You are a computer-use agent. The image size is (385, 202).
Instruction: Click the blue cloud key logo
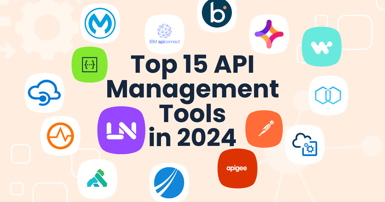(44, 93)
